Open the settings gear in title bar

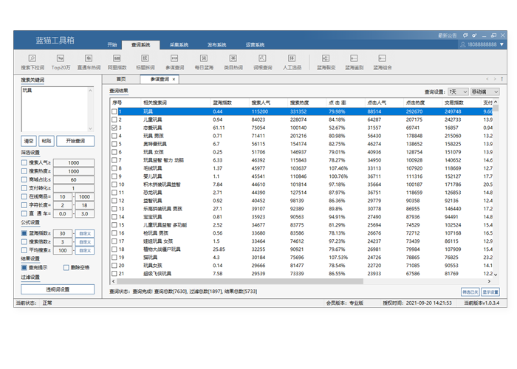[474, 35]
